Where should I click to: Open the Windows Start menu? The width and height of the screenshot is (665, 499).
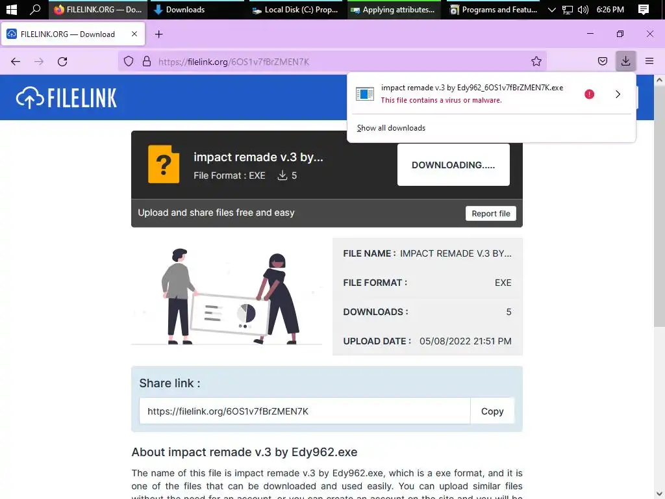pos(12,9)
